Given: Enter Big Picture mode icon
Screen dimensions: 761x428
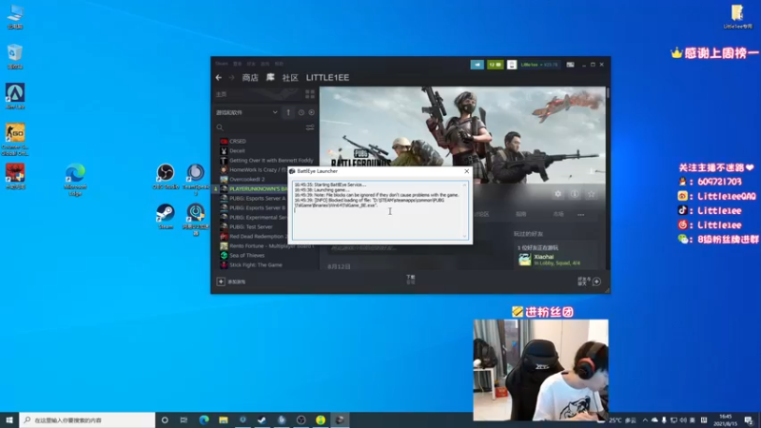Looking at the screenshot, I should [570, 65].
